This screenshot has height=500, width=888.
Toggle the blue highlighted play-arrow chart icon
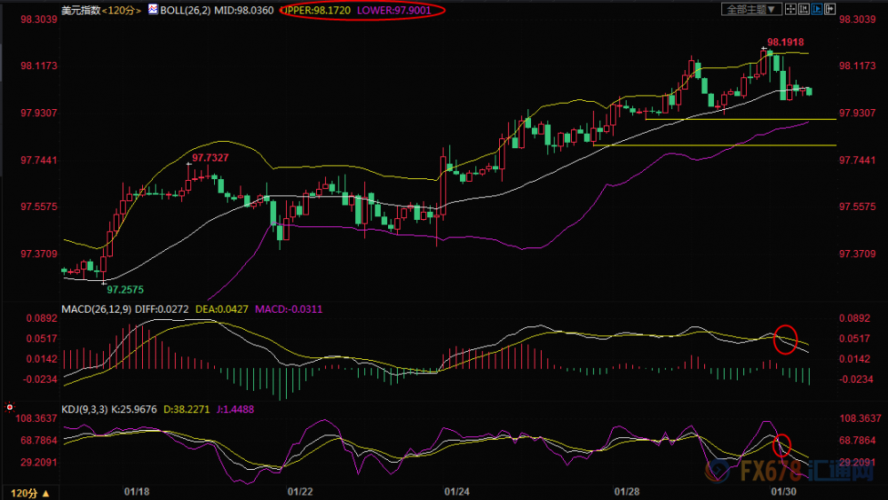pyautogui.click(x=817, y=9)
